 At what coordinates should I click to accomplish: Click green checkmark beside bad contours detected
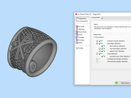coord(102,46)
